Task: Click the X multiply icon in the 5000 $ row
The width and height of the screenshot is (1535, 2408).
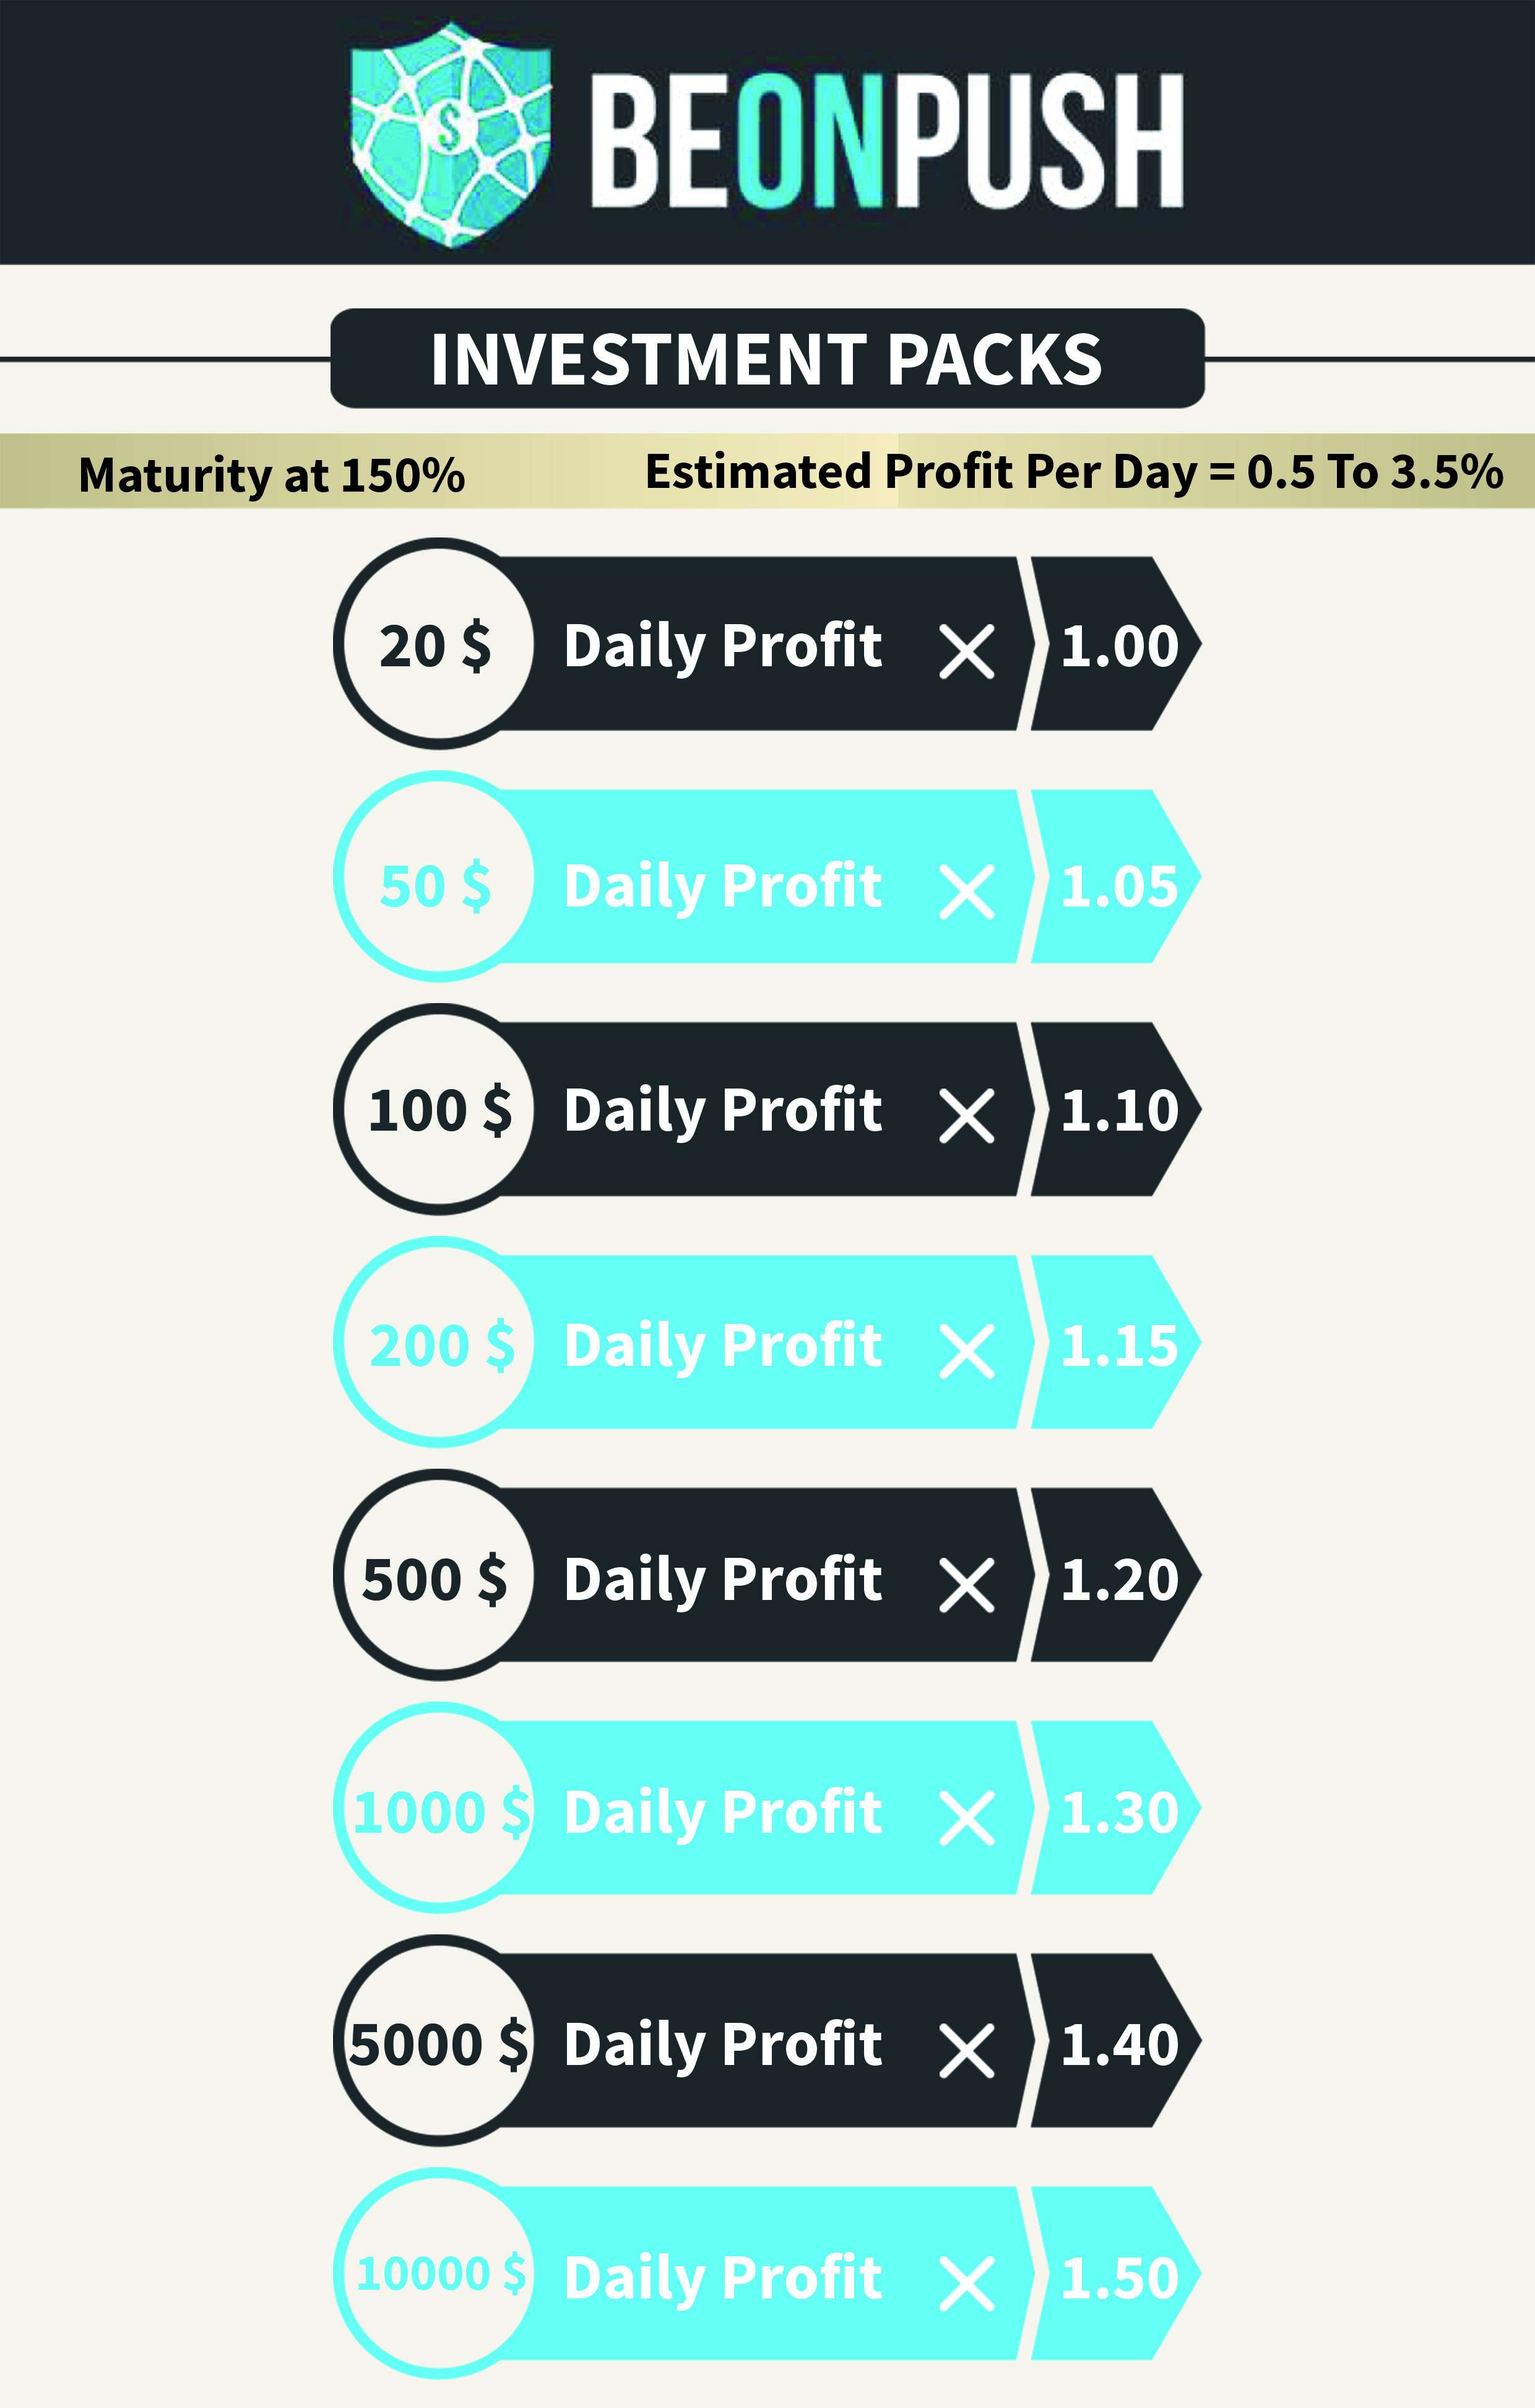Action: (x=966, y=2051)
